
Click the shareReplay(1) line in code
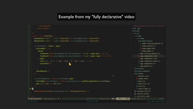[43, 71]
